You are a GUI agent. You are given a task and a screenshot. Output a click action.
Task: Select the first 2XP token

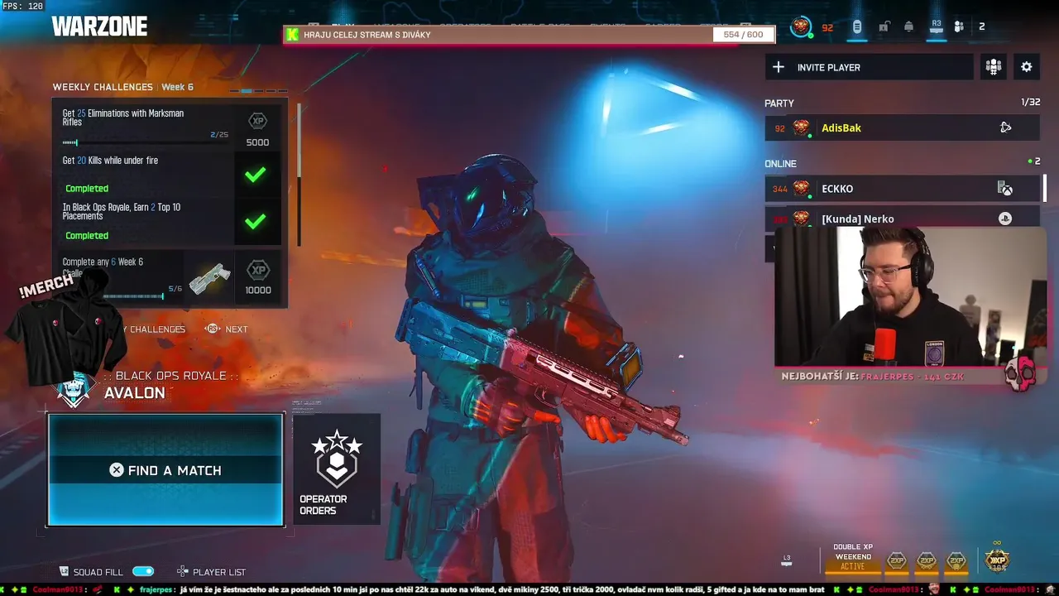pyautogui.click(x=897, y=561)
